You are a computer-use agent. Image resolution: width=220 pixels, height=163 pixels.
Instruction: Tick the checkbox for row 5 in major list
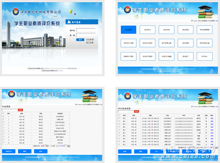[3, 128]
